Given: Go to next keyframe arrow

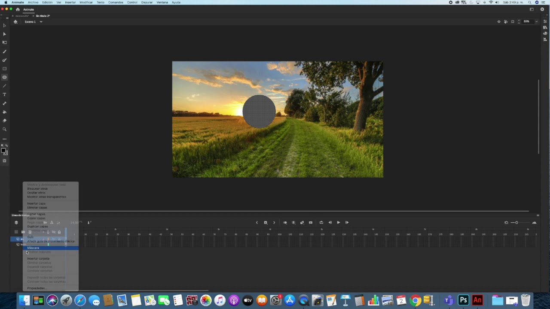Looking at the screenshot, I should point(274,222).
